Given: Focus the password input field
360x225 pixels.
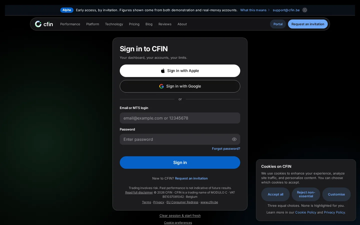Looking at the screenshot, I should point(180,139).
